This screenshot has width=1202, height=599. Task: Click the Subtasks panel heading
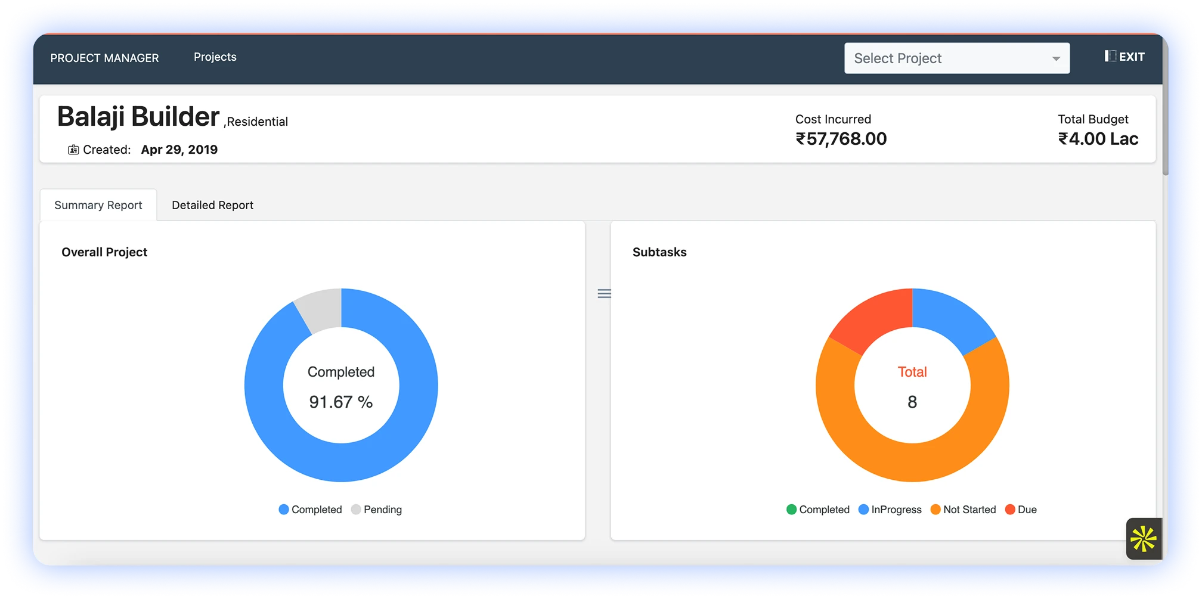point(659,252)
